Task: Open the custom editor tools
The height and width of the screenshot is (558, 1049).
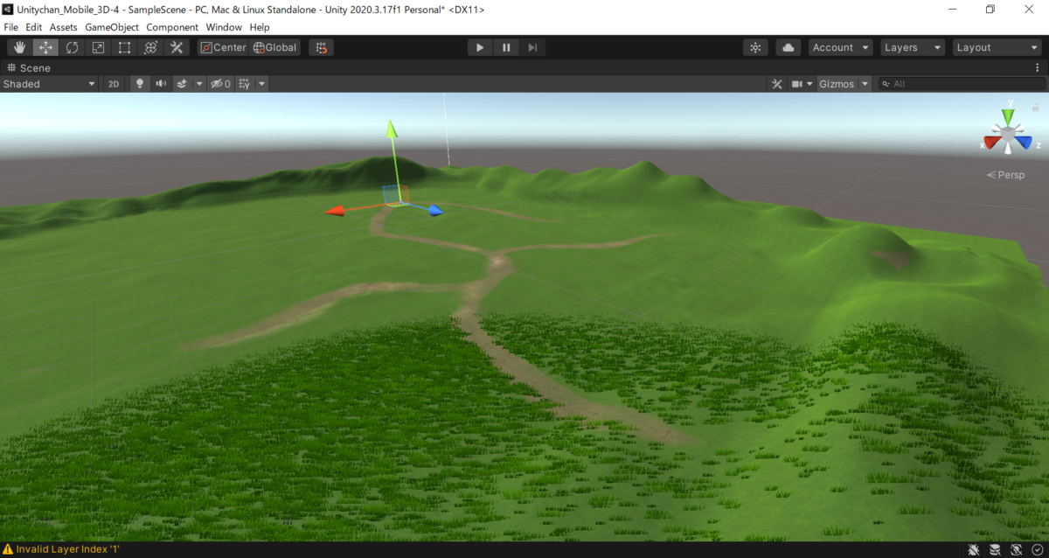Action: (x=177, y=47)
